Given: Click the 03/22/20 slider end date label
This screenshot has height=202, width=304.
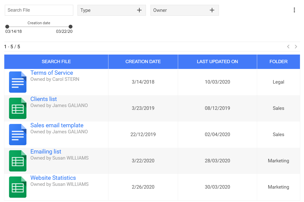Looking at the screenshot, I should coord(64,32).
